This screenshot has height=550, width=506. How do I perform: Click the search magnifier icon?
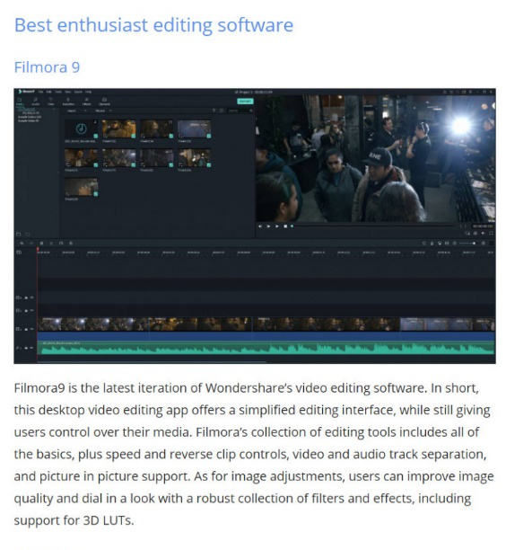pyautogui.click(x=250, y=111)
